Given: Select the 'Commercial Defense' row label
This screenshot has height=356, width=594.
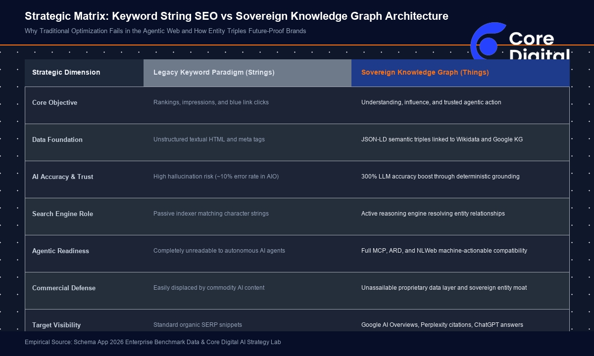Looking at the screenshot, I should (x=64, y=288).
